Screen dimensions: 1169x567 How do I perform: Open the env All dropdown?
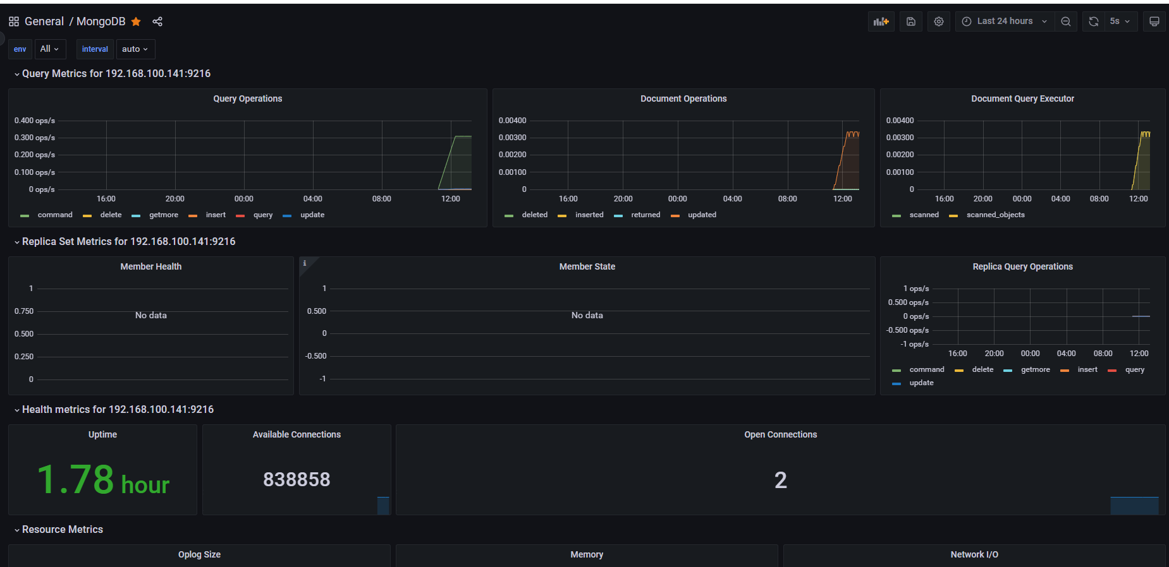tap(49, 49)
